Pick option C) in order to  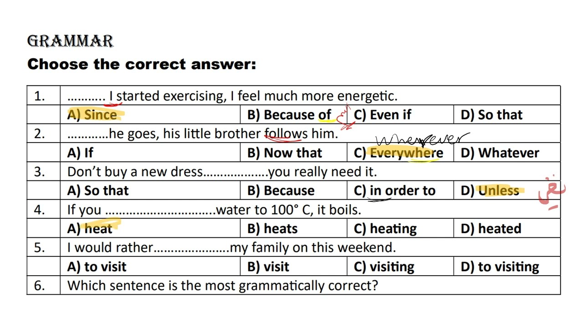tap(394, 190)
